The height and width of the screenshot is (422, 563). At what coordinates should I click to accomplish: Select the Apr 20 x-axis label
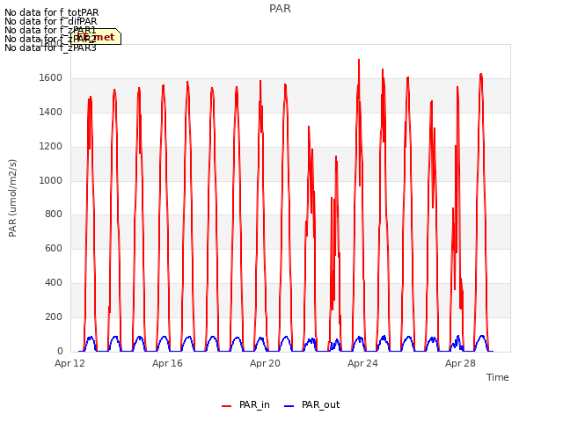coord(265,363)
